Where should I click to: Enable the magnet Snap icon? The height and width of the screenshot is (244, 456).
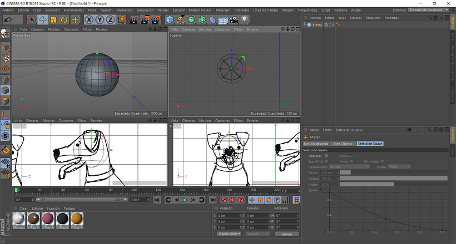point(6,150)
